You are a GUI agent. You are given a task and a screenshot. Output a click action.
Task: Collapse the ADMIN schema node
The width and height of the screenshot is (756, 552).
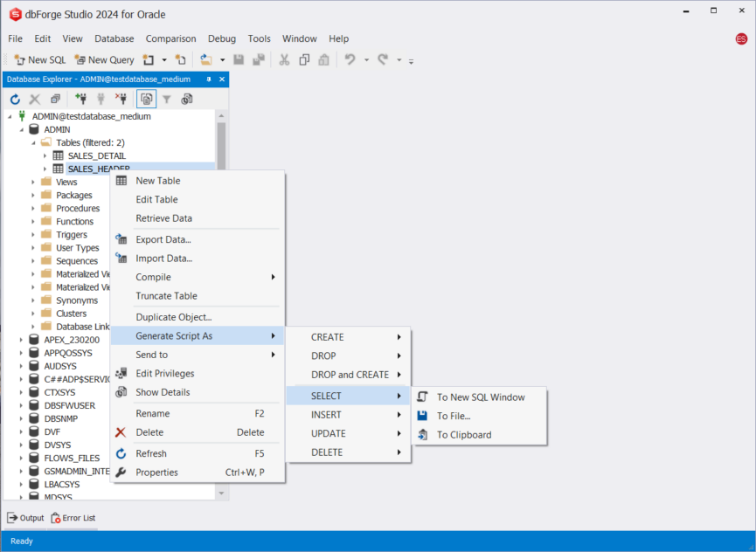tap(23, 129)
